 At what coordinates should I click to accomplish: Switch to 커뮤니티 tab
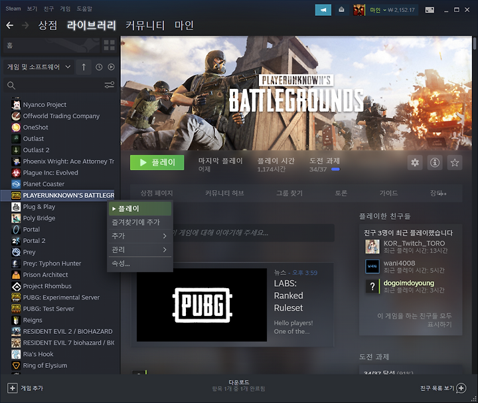145,25
